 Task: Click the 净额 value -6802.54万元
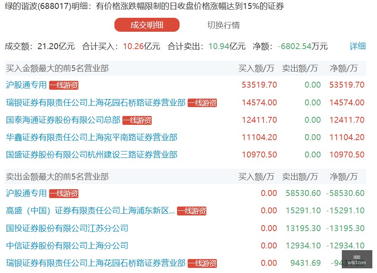click(303, 46)
